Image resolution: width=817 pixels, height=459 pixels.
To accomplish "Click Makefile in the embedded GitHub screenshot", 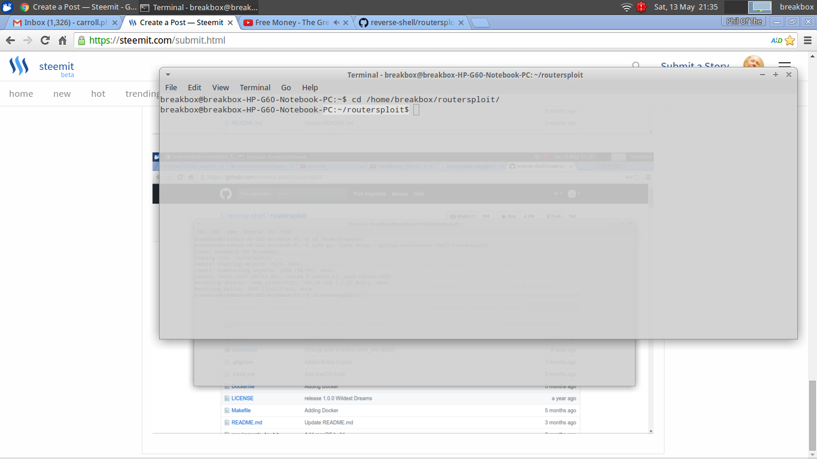I will 241,411.
